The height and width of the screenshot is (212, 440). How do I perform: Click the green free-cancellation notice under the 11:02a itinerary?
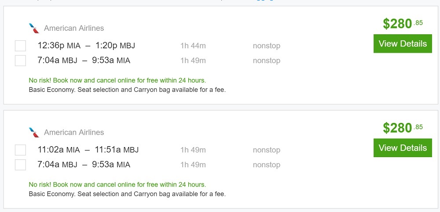[x=117, y=185]
